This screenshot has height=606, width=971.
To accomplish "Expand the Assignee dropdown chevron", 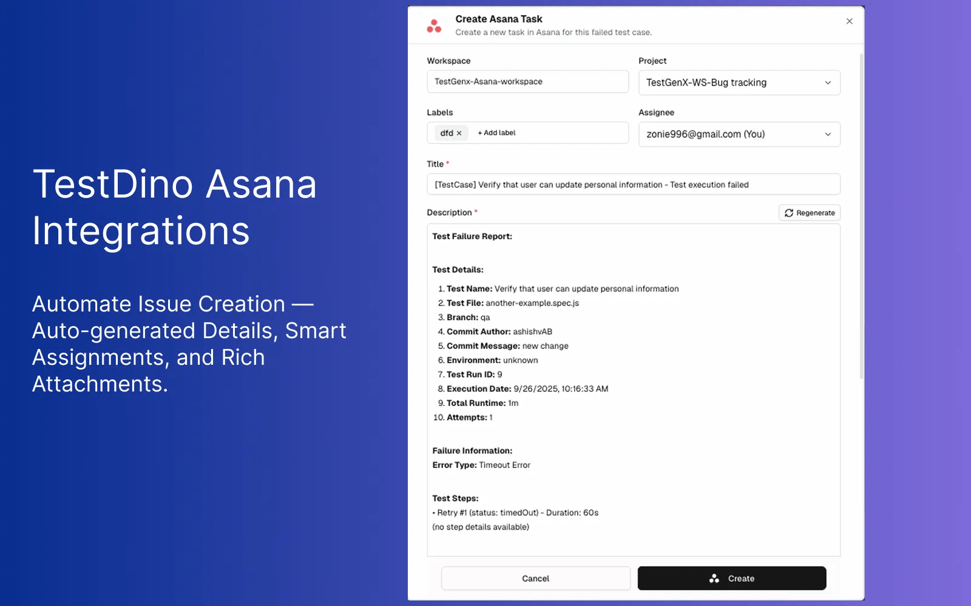I will [828, 135].
